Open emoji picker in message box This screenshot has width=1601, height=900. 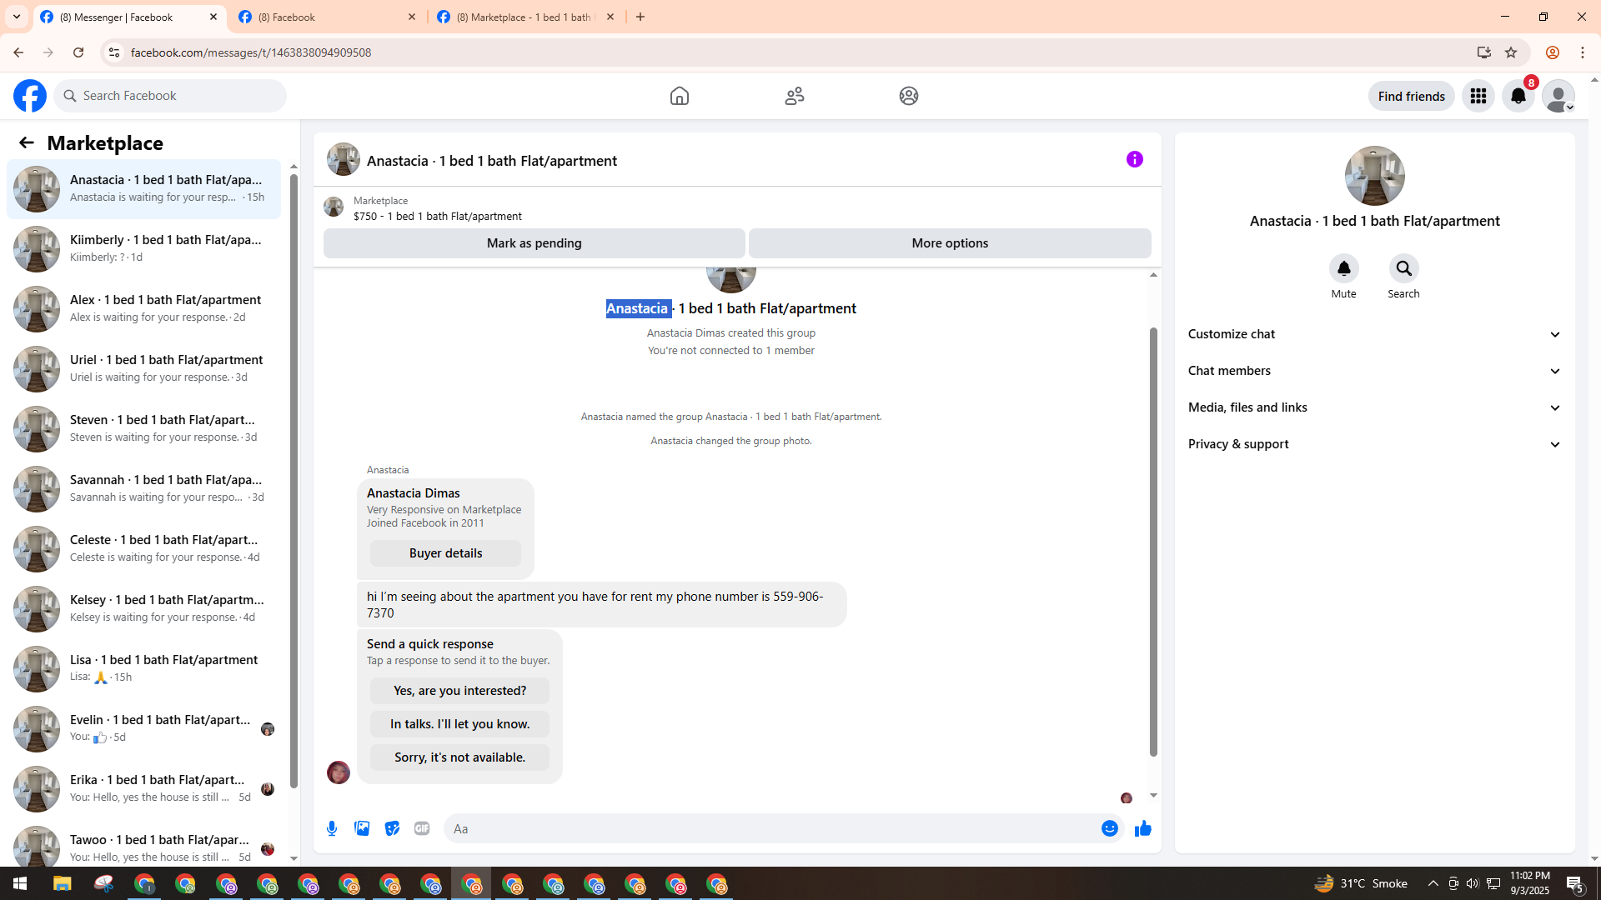pos(1110,828)
